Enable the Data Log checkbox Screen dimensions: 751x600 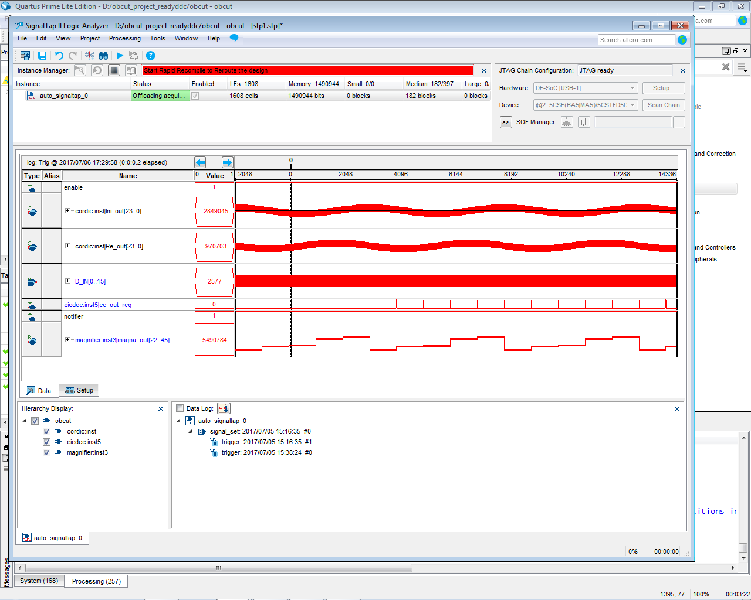pos(180,408)
